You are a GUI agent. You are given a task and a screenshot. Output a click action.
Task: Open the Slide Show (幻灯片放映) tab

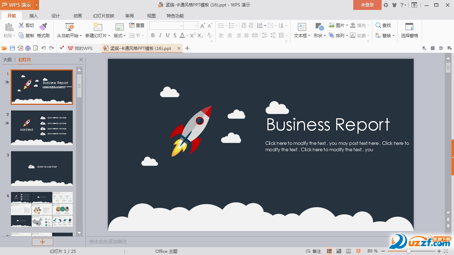[x=104, y=16]
